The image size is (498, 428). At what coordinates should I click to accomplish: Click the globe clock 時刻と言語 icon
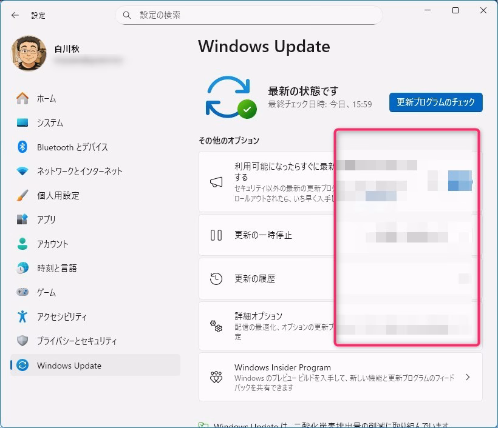[x=22, y=268]
